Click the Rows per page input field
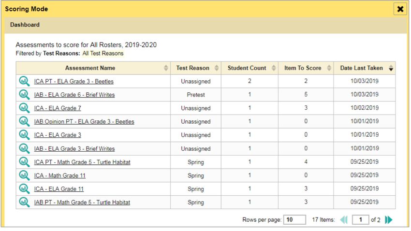This screenshot has width=411, height=231. tap(294, 220)
